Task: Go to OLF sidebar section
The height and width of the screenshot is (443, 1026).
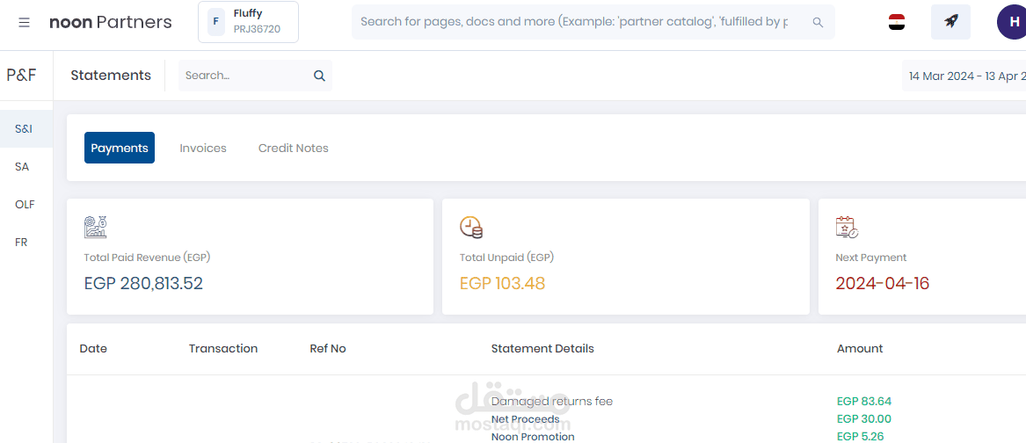Action: (x=25, y=204)
